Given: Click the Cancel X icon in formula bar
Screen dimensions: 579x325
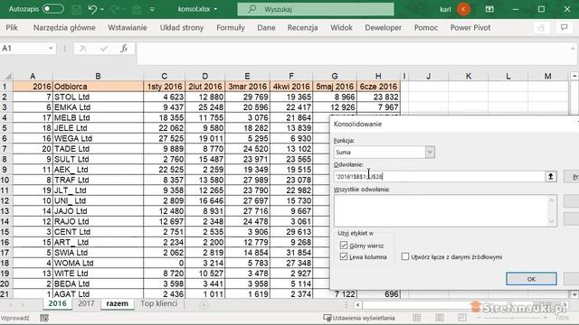Looking at the screenshot, I should click(83, 48).
